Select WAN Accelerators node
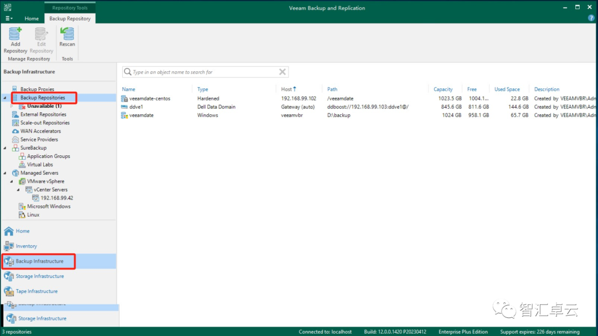This screenshot has width=598, height=336. [40, 131]
